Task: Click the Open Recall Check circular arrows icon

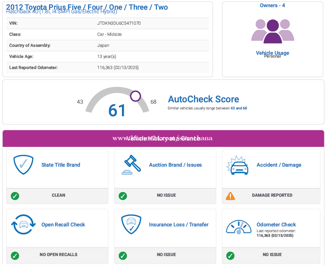Action: point(23,225)
